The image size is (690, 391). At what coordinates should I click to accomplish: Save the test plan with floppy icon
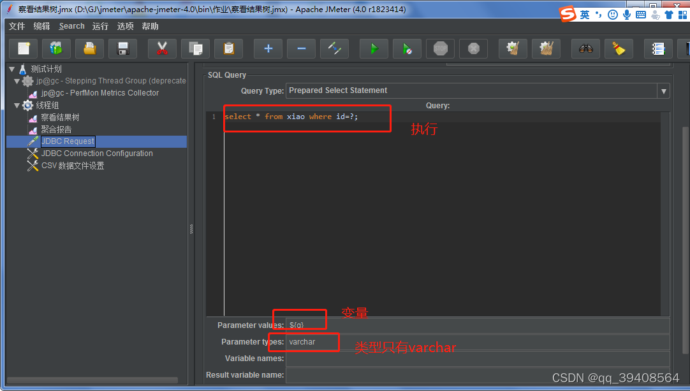pos(123,48)
